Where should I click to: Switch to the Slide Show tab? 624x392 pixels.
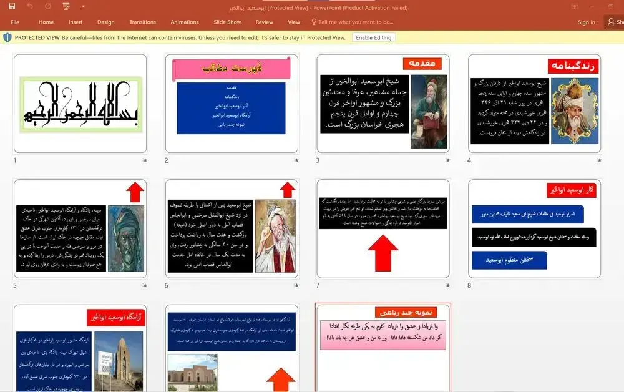227,22
